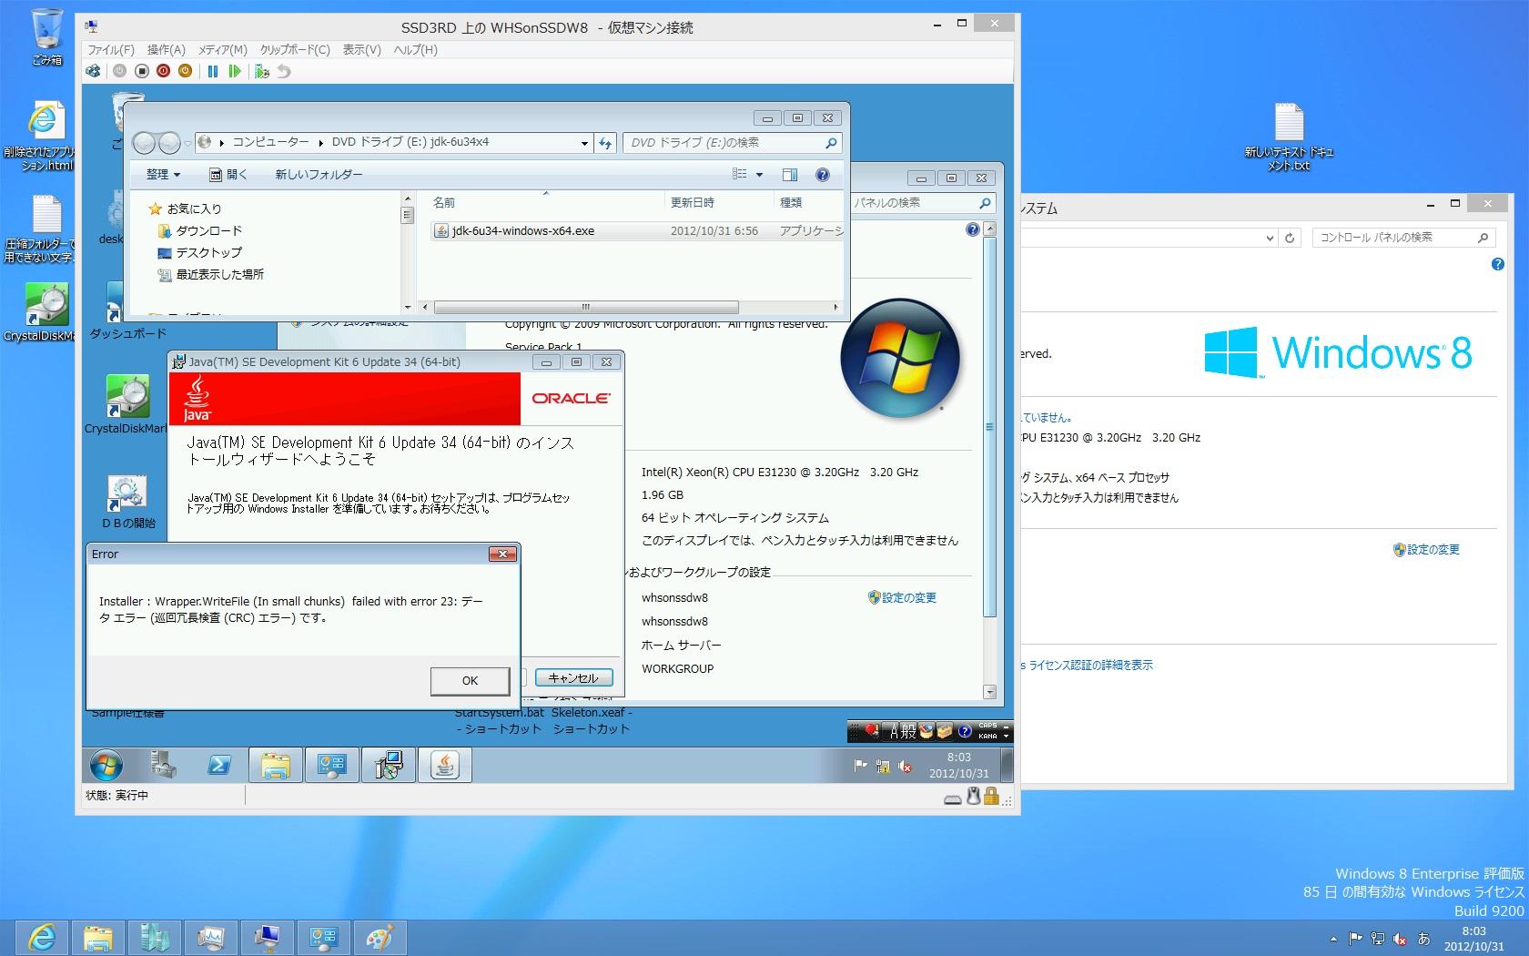This screenshot has height=956, width=1529.
Task: Open the メディア(M) menu
Action: [x=223, y=50]
